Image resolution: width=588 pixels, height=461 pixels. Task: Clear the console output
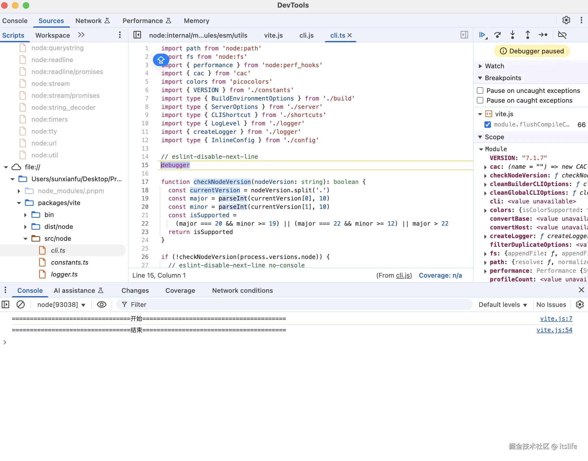(x=21, y=304)
